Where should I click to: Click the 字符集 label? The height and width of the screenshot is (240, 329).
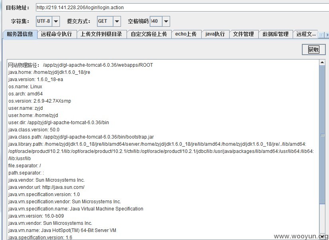click(20, 21)
